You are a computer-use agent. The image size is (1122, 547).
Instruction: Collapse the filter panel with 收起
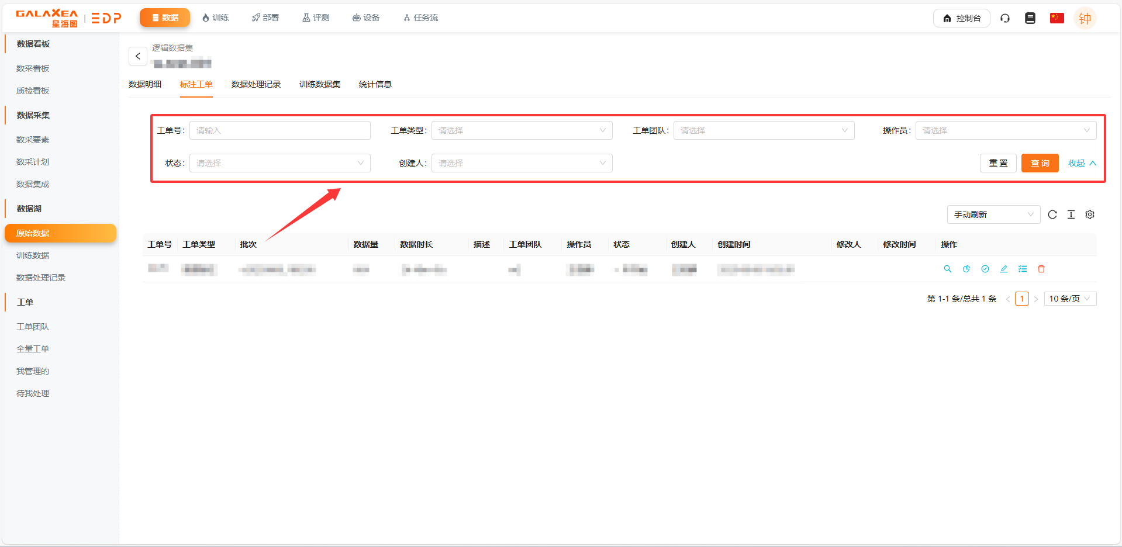[x=1082, y=163]
